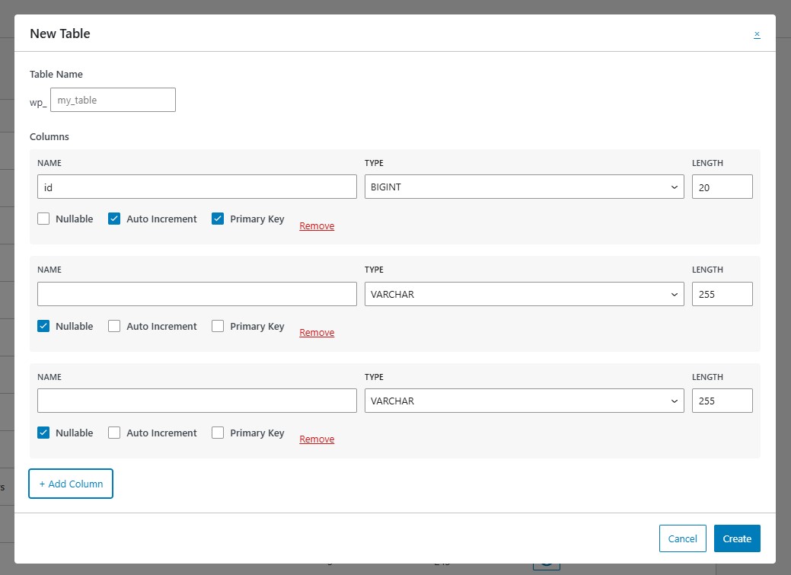Uncheck Nullable on the second column

coord(43,326)
